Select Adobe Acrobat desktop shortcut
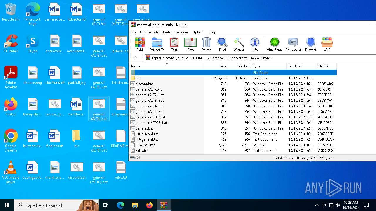The width and height of the screenshot is (376, 211). [11, 77]
